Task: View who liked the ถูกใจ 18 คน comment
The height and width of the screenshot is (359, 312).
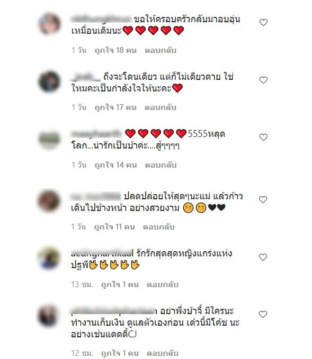Action: coord(115,50)
